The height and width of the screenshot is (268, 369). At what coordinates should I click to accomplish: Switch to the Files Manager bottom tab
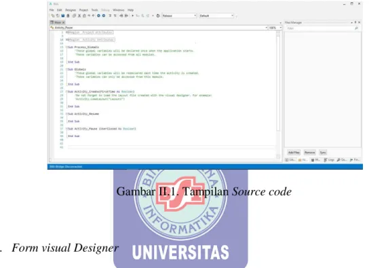303,159
